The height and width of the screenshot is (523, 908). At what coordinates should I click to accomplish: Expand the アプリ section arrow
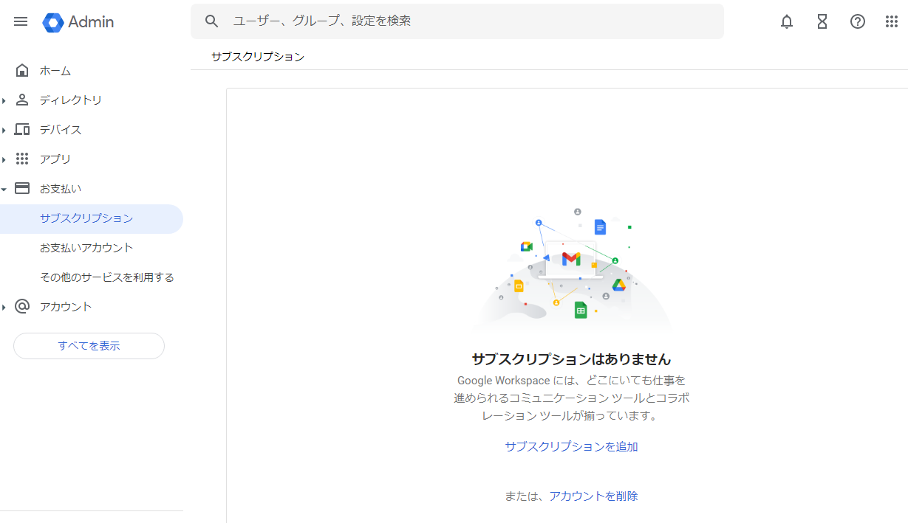pos(4,159)
